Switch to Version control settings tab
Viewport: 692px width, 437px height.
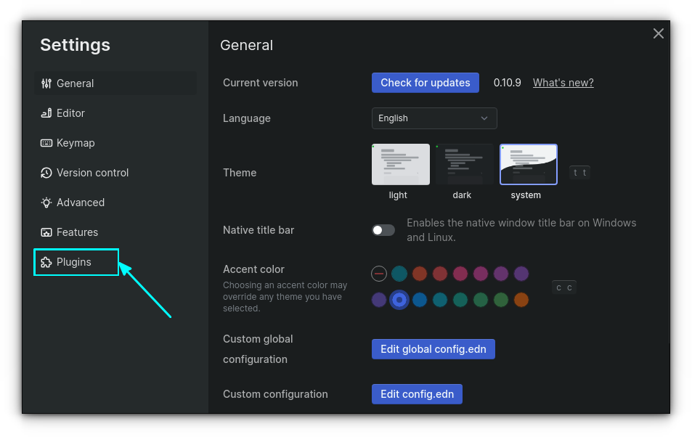pyautogui.click(x=92, y=173)
